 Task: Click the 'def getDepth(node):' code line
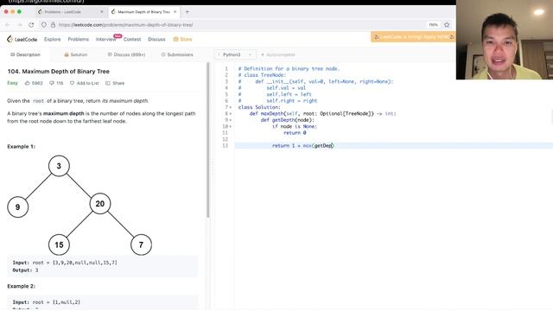287,120
